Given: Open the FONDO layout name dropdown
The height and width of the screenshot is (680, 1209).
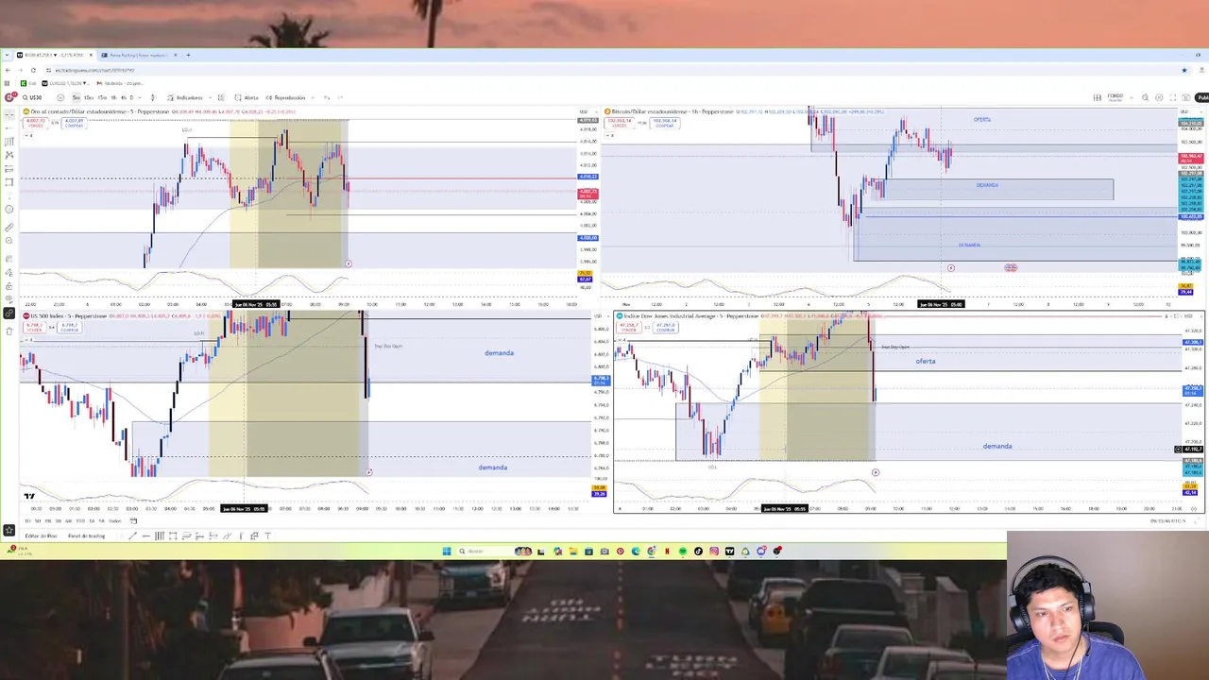Looking at the screenshot, I should click(x=1132, y=97).
